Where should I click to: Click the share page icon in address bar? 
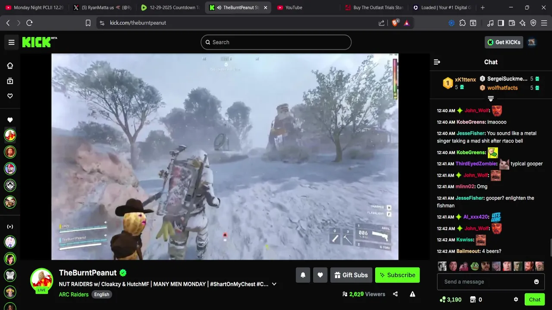click(x=382, y=23)
